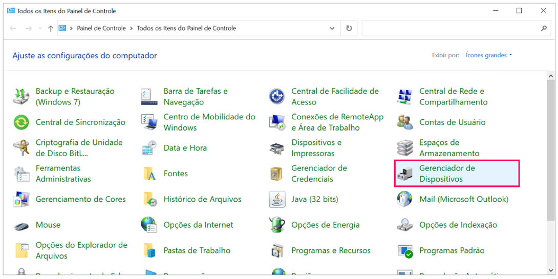Click the Forward navigation arrow

tap(29, 29)
